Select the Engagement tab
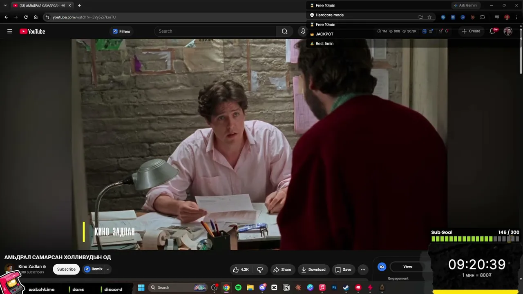The height and width of the screenshot is (294, 523). pos(398,278)
